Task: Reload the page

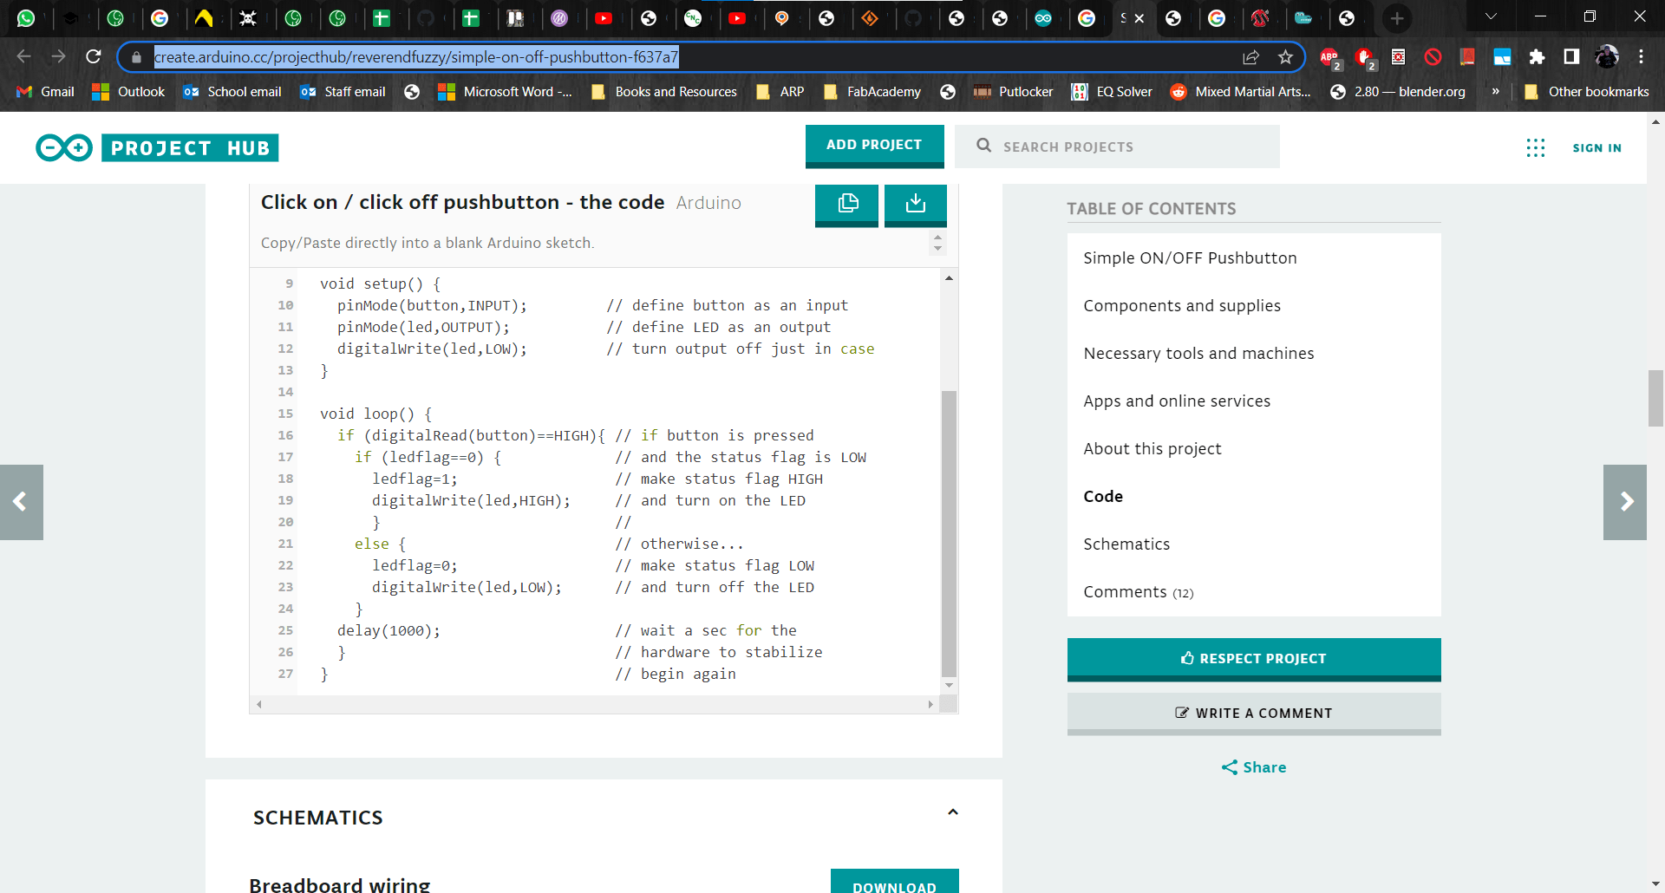Action: coord(94,57)
